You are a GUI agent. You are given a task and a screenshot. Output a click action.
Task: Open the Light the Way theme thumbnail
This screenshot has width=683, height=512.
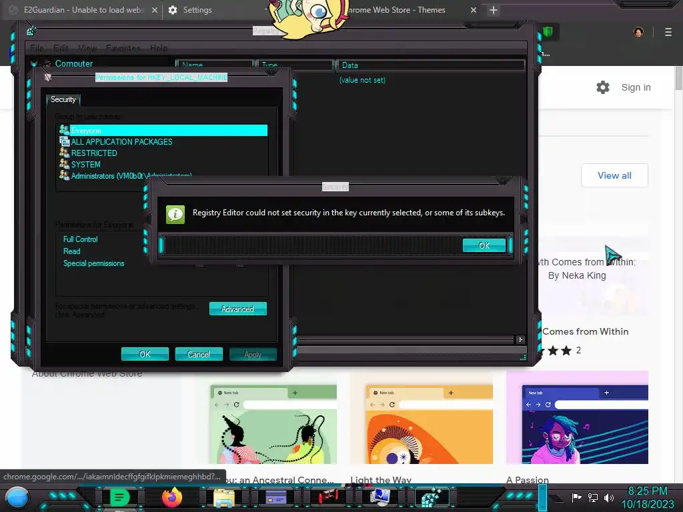pos(430,424)
